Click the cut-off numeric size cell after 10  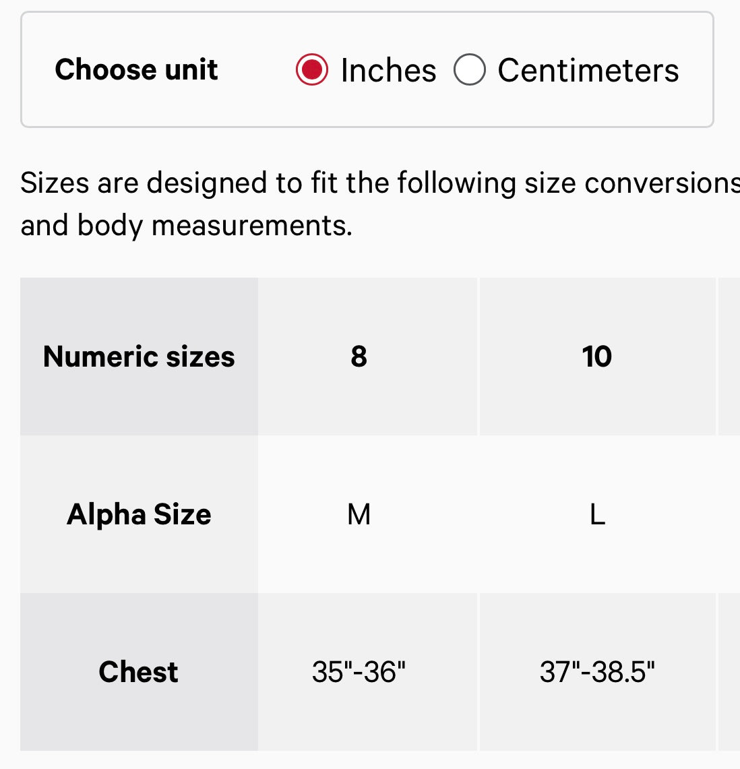[x=729, y=357]
